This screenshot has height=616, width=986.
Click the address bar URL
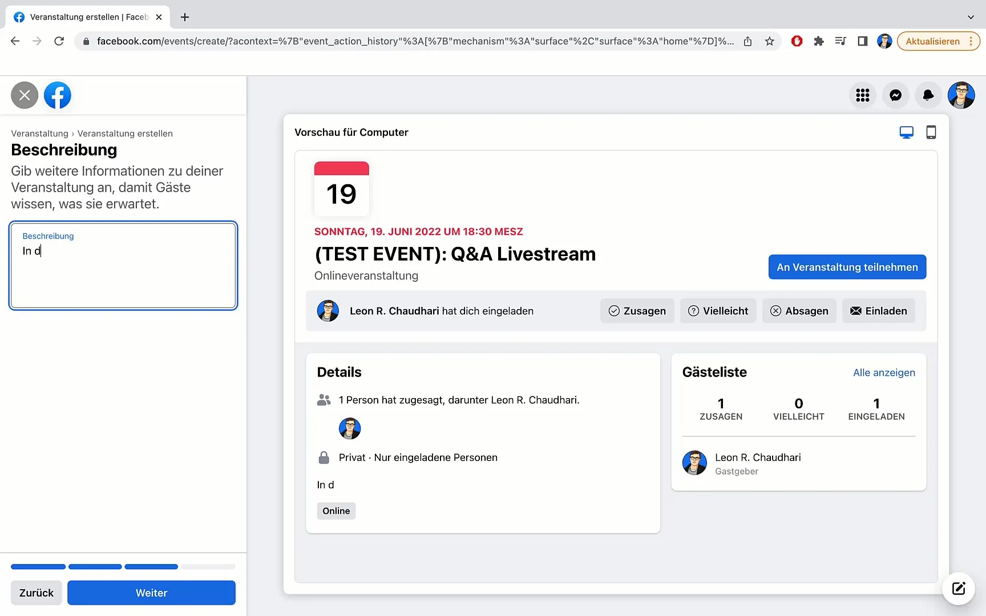415,41
